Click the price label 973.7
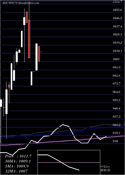The width and height of the screenshot is (125, 175). [x=117, y=84]
